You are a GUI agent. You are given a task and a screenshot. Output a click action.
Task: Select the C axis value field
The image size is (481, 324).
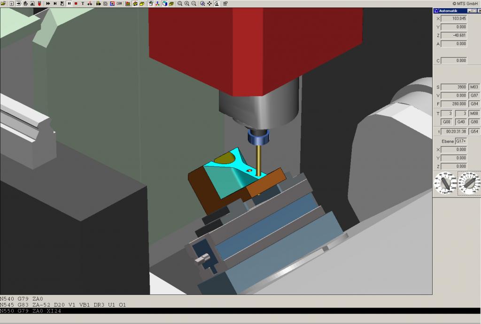[454, 60]
